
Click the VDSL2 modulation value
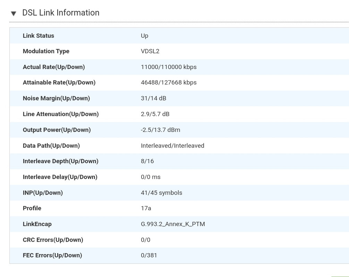[x=150, y=51]
